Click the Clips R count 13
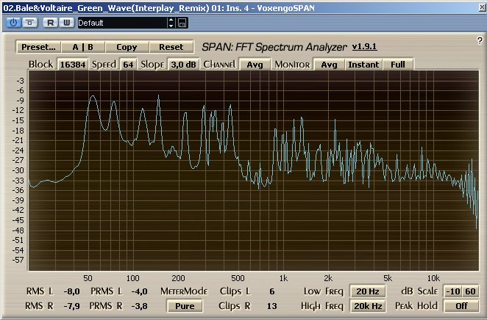The image size is (487, 320). pos(271,306)
